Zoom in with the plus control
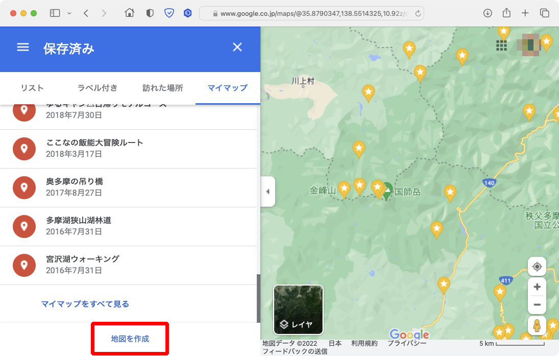Viewport: 559px width, 356px height. [x=537, y=287]
